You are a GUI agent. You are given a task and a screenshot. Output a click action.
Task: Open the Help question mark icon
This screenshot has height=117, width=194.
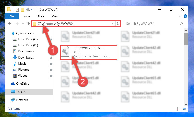185,16
